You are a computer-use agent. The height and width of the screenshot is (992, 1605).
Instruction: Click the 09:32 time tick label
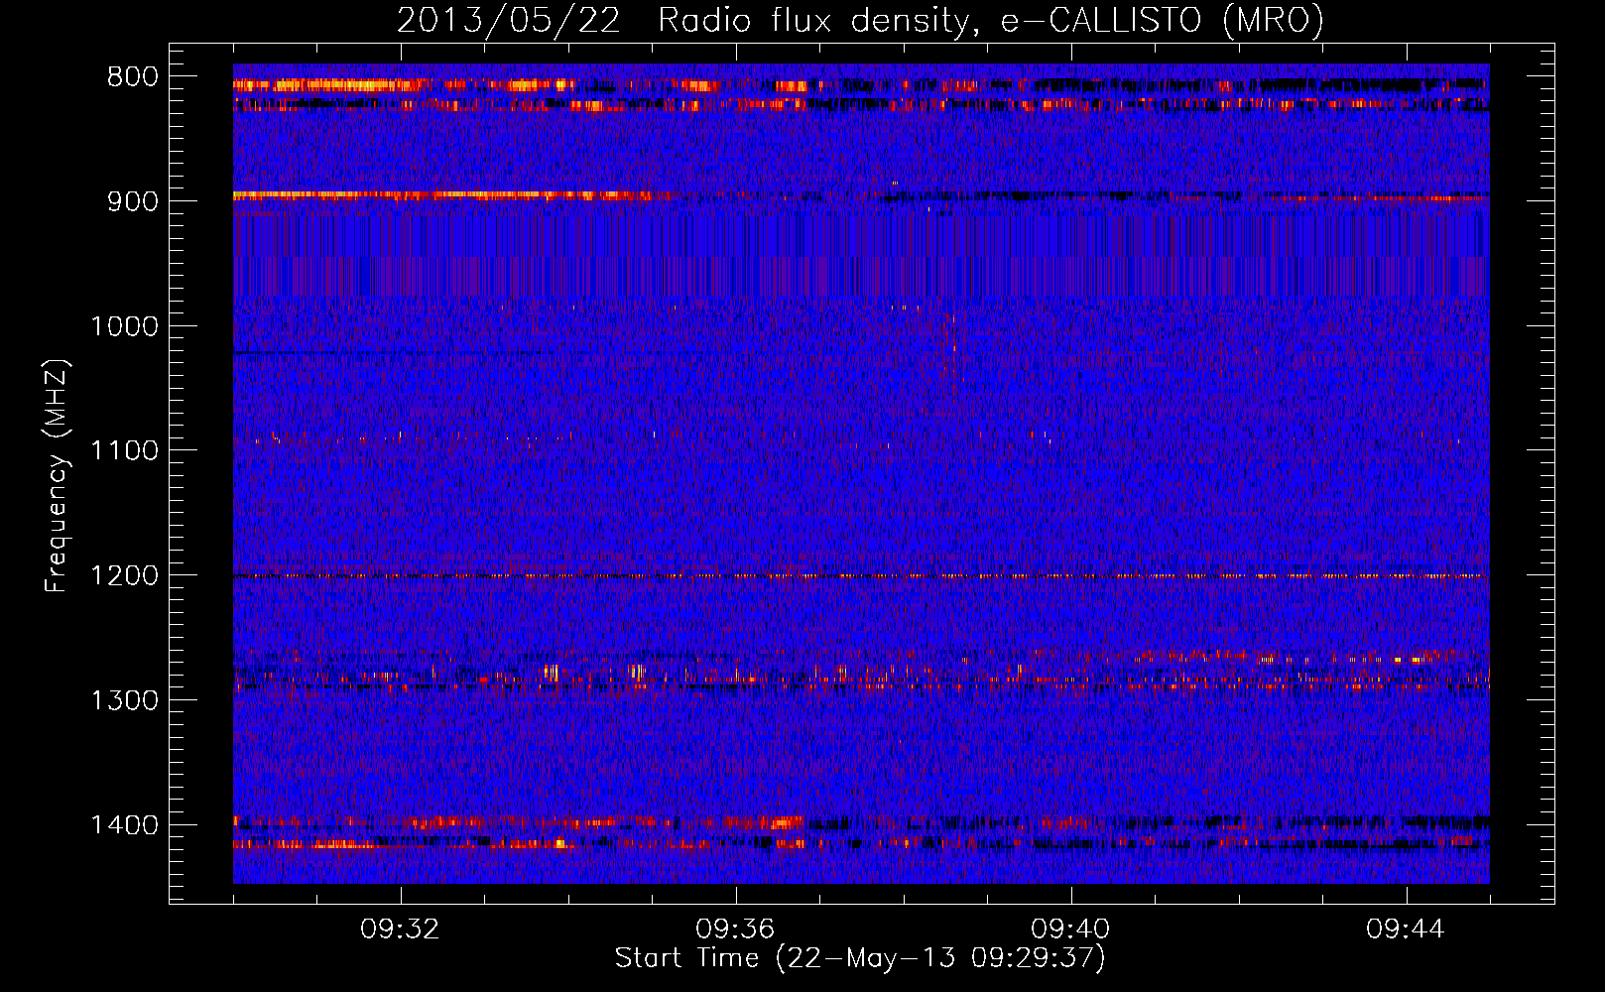pyautogui.click(x=400, y=930)
